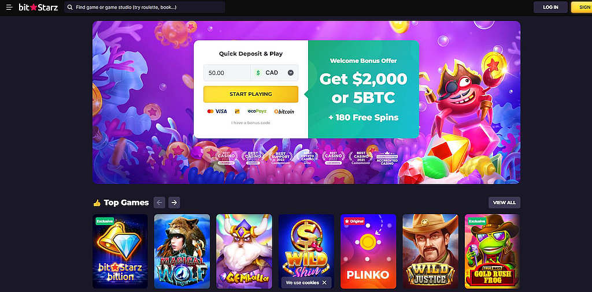The height and width of the screenshot is (292, 592).
Task: Click the BitStarz logo
Action: [x=38, y=7]
